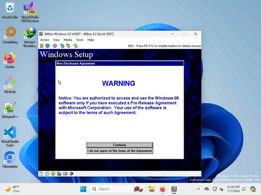The width and height of the screenshot is (261, 195).
Task: Switch to Firefox on taskbar
Action: click(x=163, y=189)
